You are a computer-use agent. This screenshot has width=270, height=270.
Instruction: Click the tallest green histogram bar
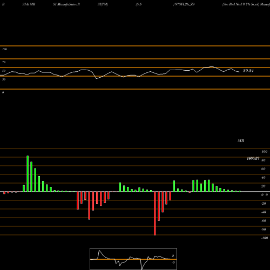(x=28, y=174)
